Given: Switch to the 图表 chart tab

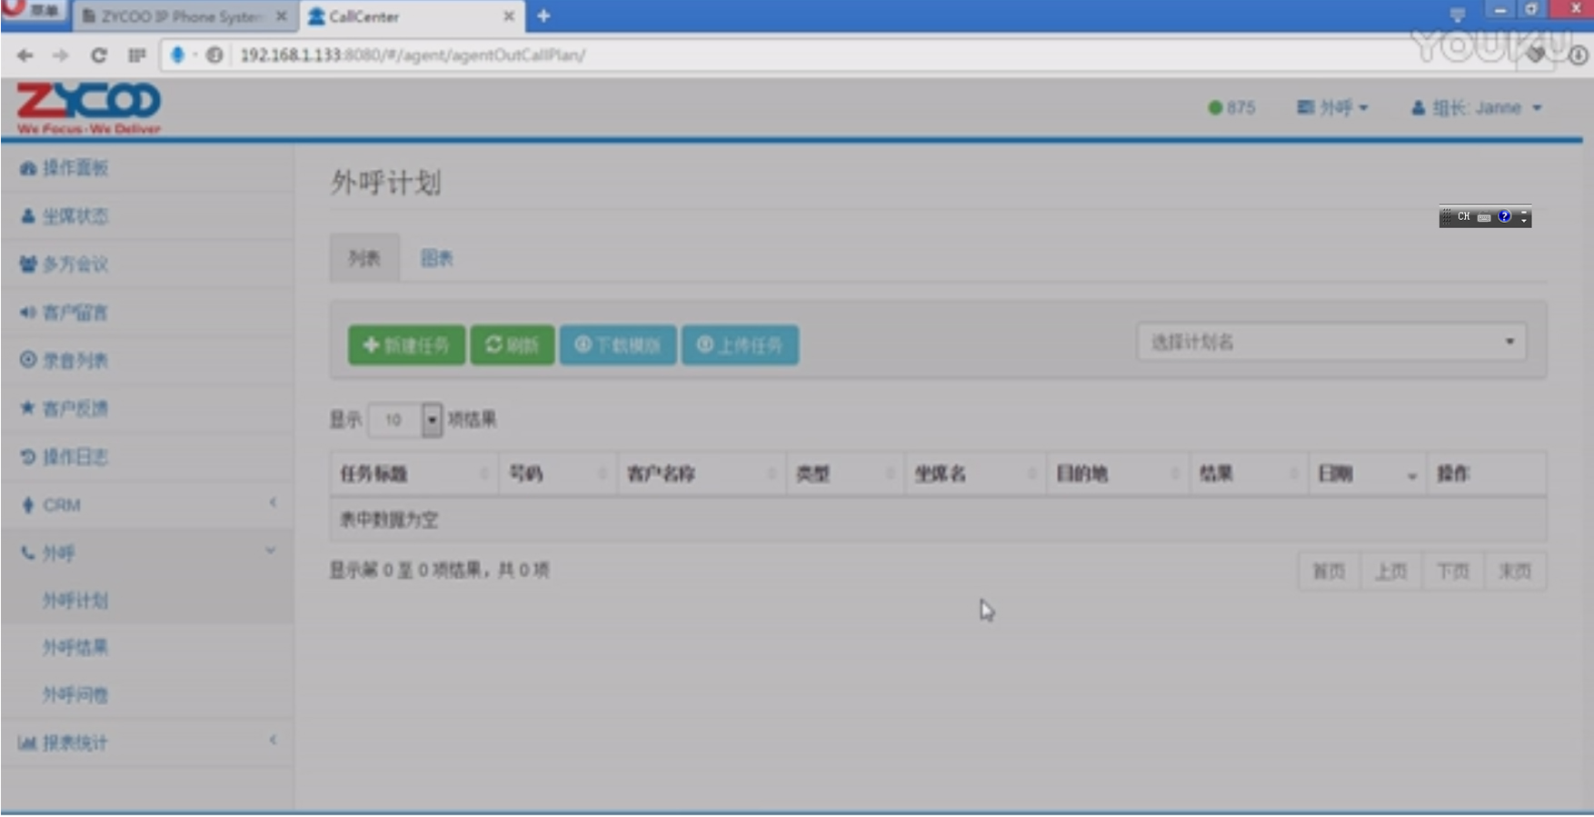Looking at the screenshot, I should [436, 259].
